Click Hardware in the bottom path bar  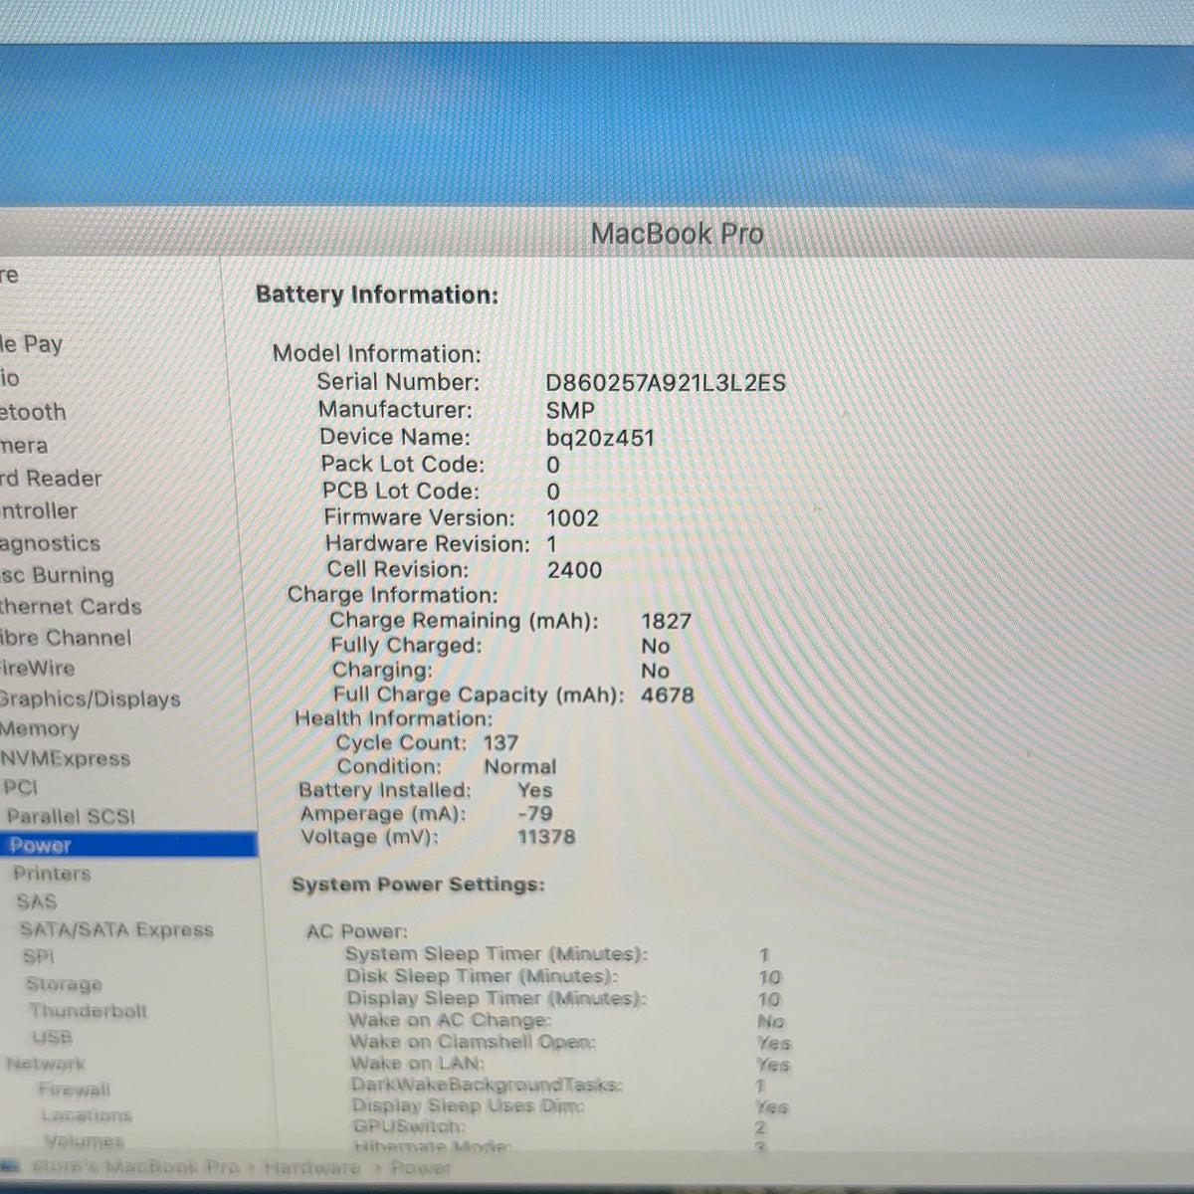point(312,1167)
